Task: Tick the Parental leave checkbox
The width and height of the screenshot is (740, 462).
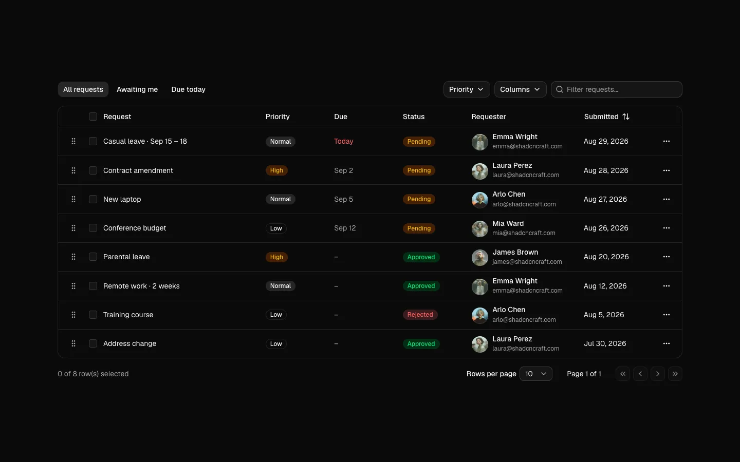Action: click(x=93, y=257)
